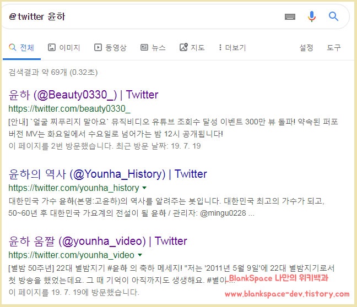This screenshot has width=357, height=307.
Task: Click URL https://twitter.com/younha_video
Action: [x=71, y=255]
